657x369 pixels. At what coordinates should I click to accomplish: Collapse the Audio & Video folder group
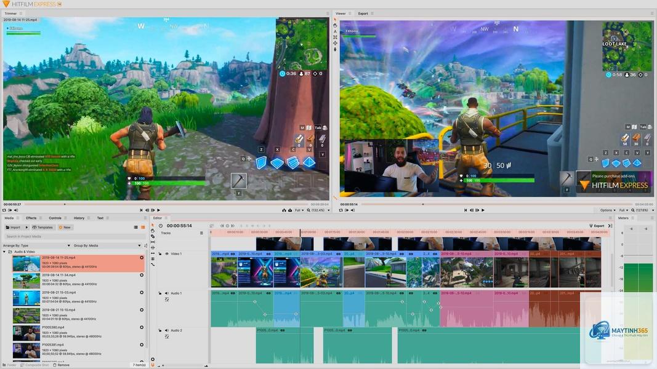[x=4, y=252]
